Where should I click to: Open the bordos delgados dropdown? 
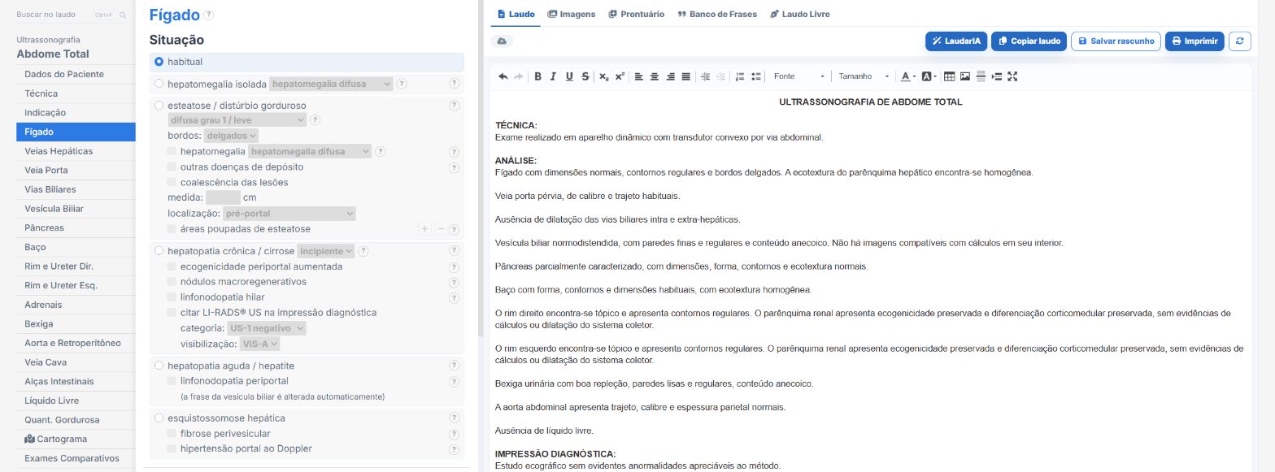[232, 136]
